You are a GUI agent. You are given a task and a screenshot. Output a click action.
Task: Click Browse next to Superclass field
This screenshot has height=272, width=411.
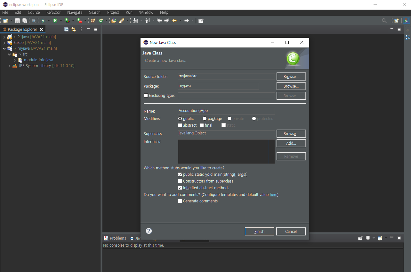pos(291,133)
